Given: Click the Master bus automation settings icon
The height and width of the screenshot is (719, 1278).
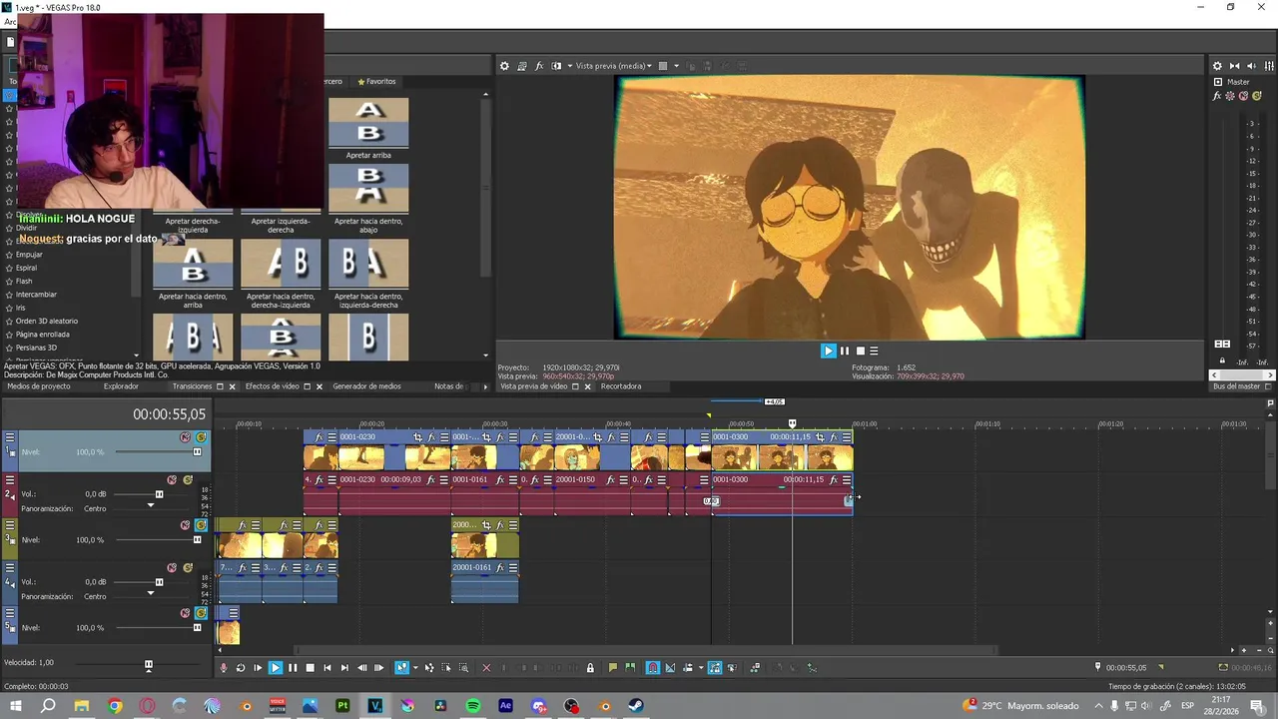Looking at the screenshot, I should (x=1230, y=96).
